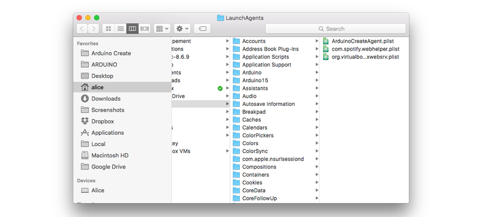Open the Caches folder
This screenshot has width=491, height=217.
275,120
